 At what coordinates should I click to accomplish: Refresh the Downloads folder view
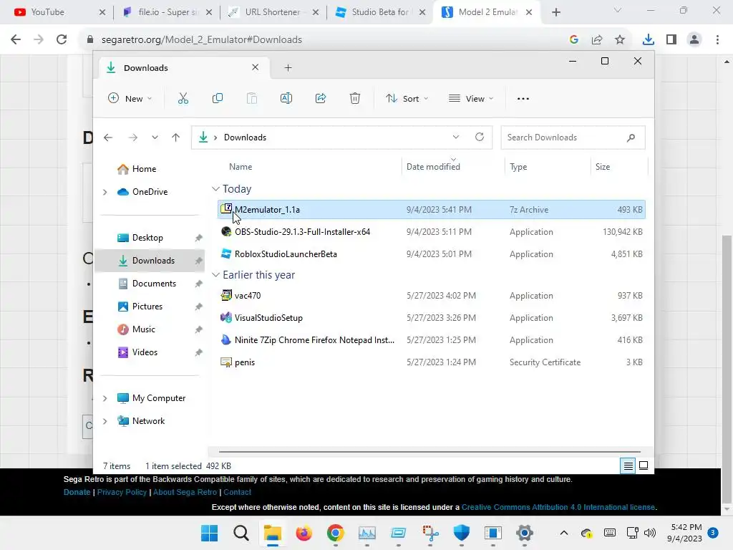pyautogui.click(x=479, y=137)
